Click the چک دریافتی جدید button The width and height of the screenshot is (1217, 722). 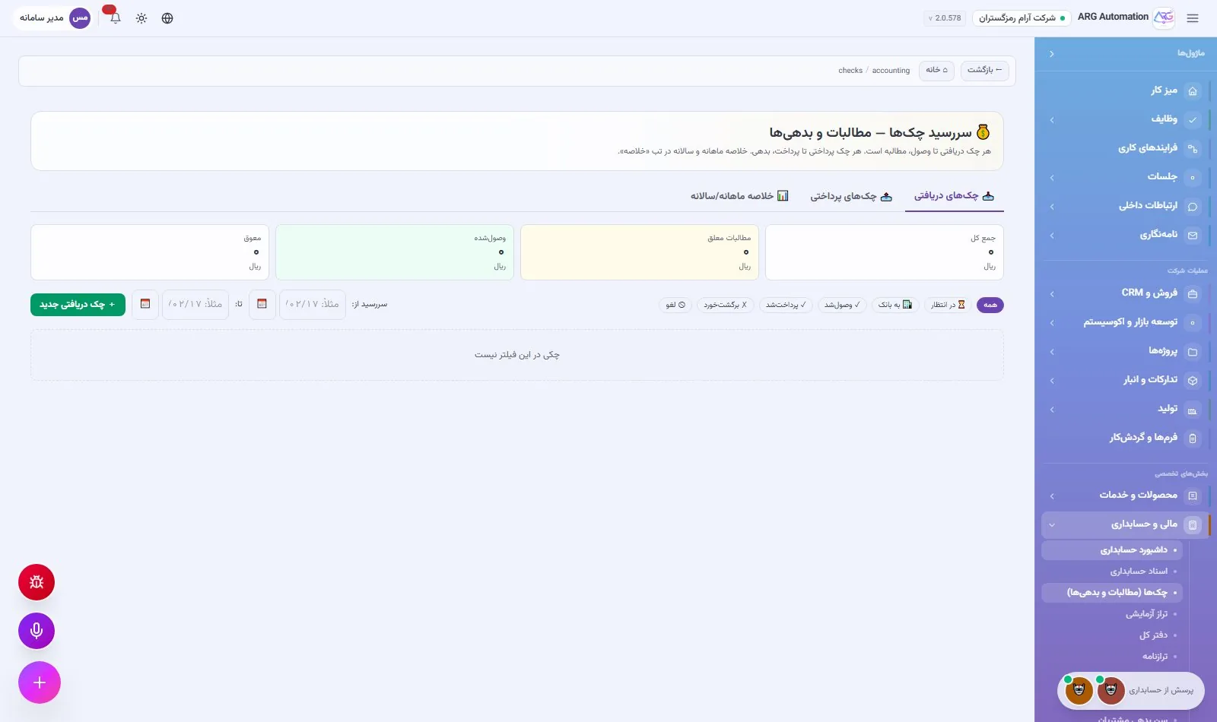click(x=78, y=304)
